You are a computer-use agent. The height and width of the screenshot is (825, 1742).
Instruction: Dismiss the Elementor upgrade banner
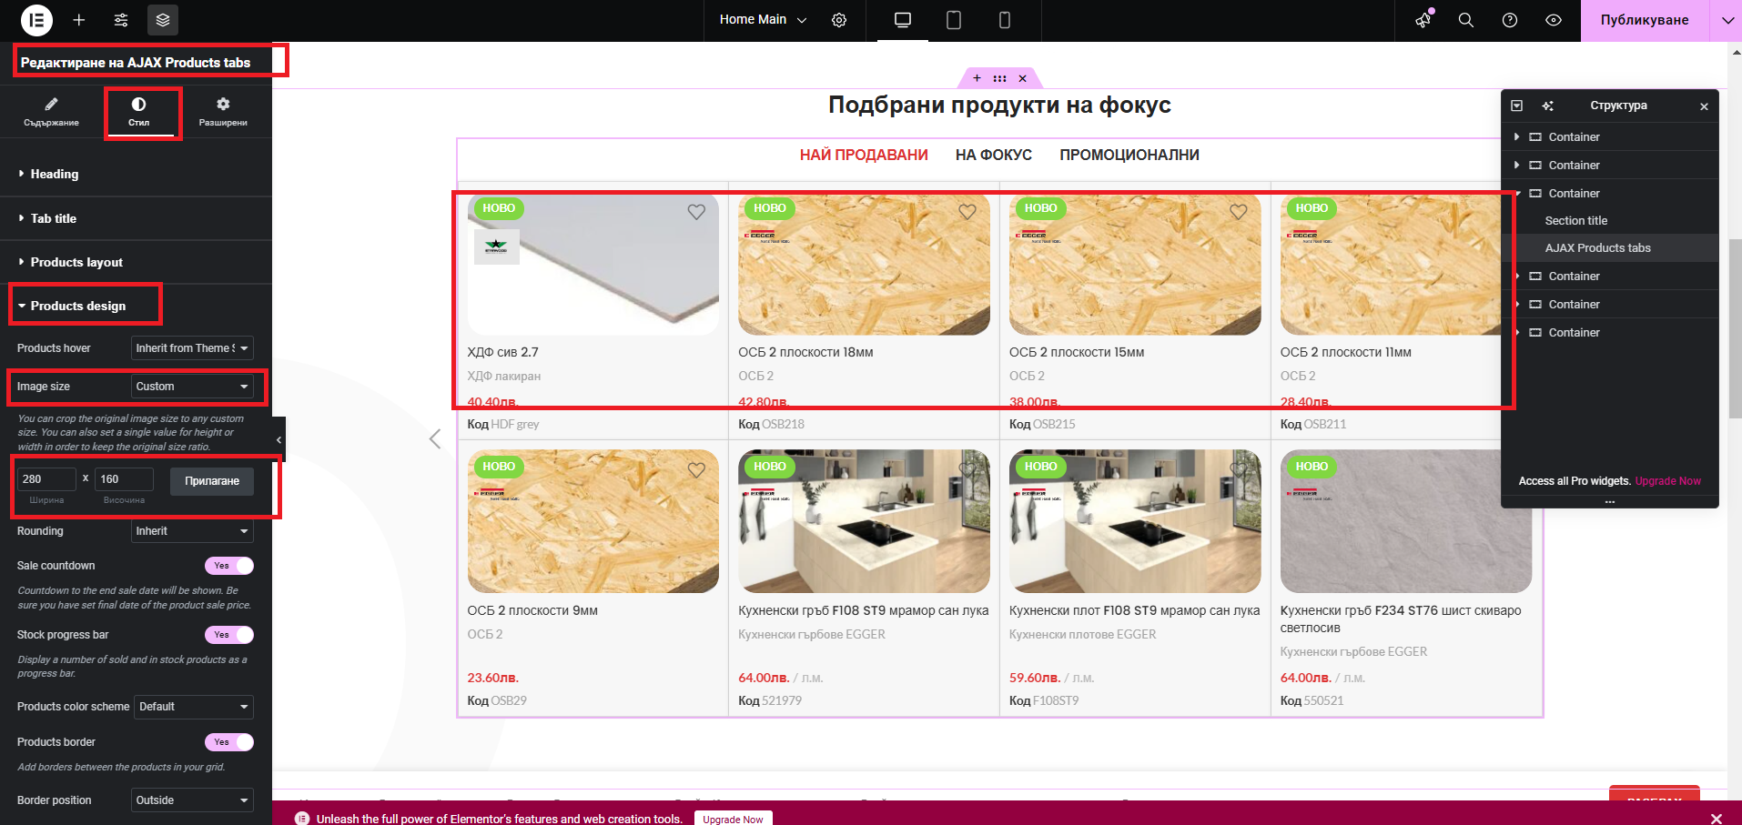point(1717,819)
